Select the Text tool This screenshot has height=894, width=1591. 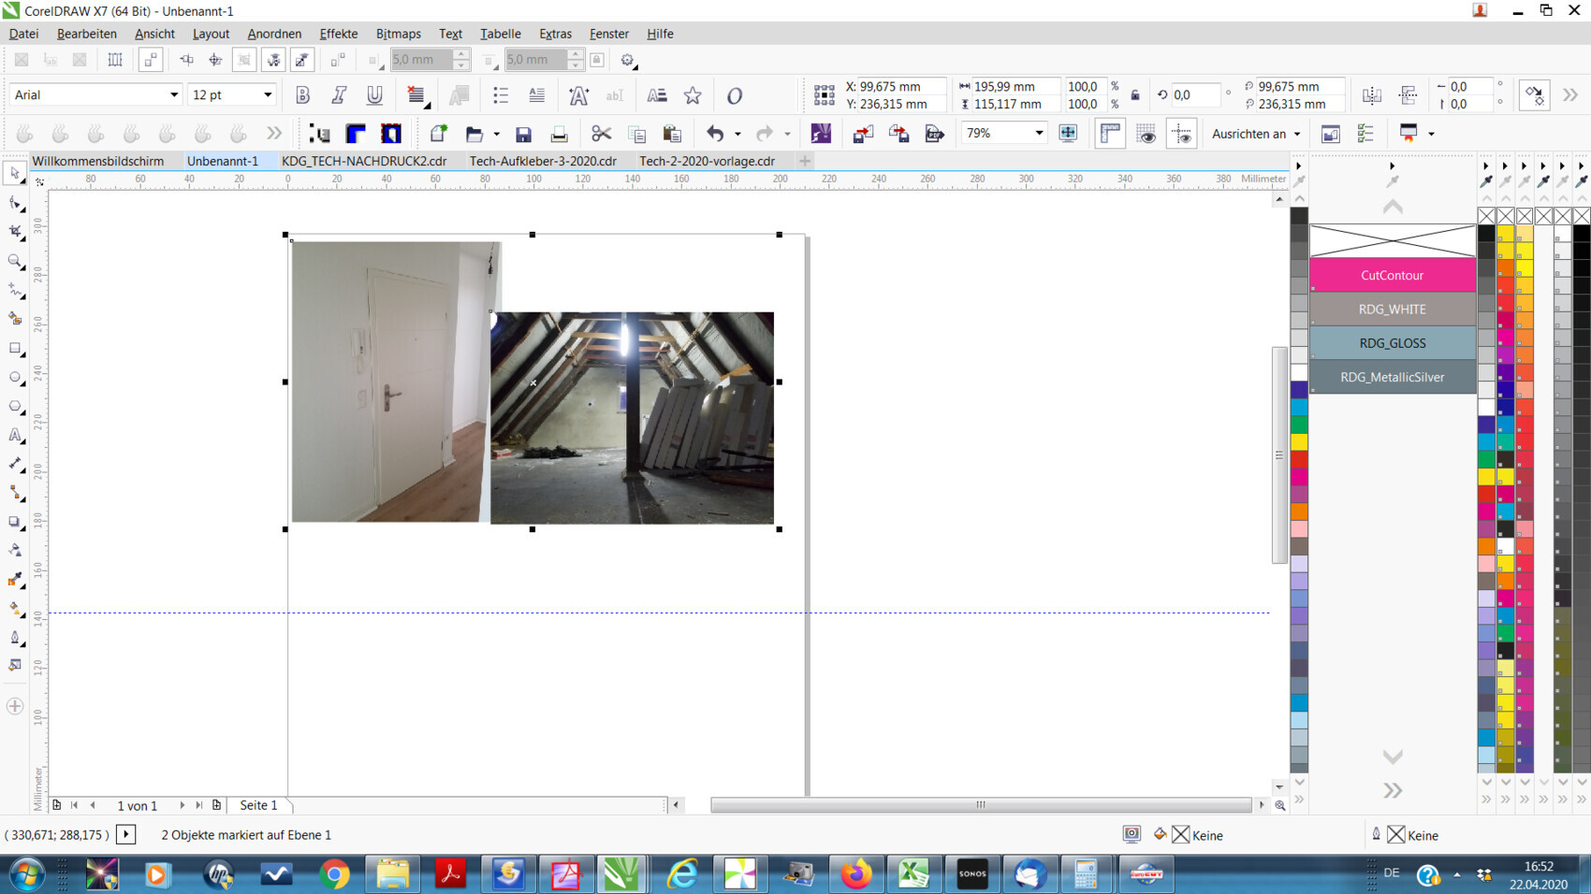(x=15, y=436)
